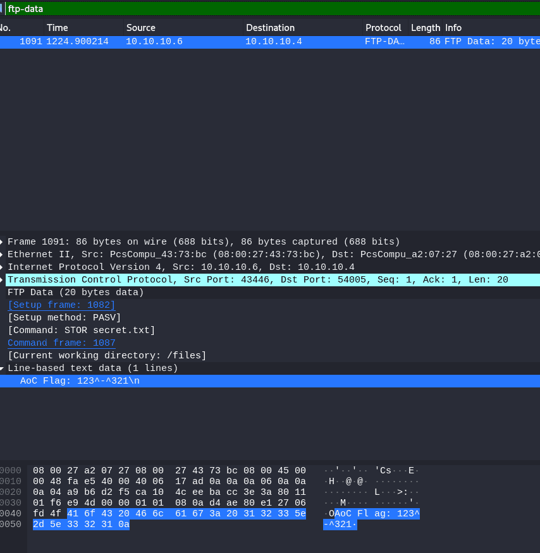Open the Setup frame: 1082 link
This screenshot has height=553, width=540.
click(61, 305)
